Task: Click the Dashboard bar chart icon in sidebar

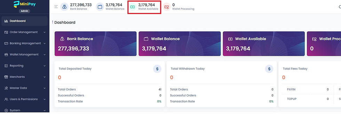Action: click(6, 21)
